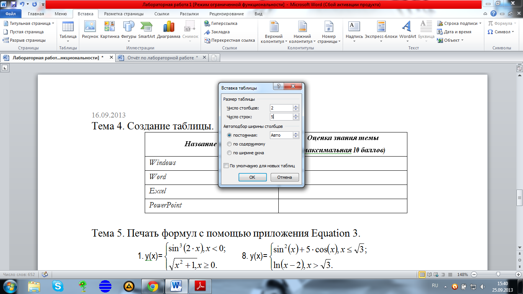Expand the Титульная страница dropdown
The height and width of the screenshot is (294, 523).
point(53,23)
